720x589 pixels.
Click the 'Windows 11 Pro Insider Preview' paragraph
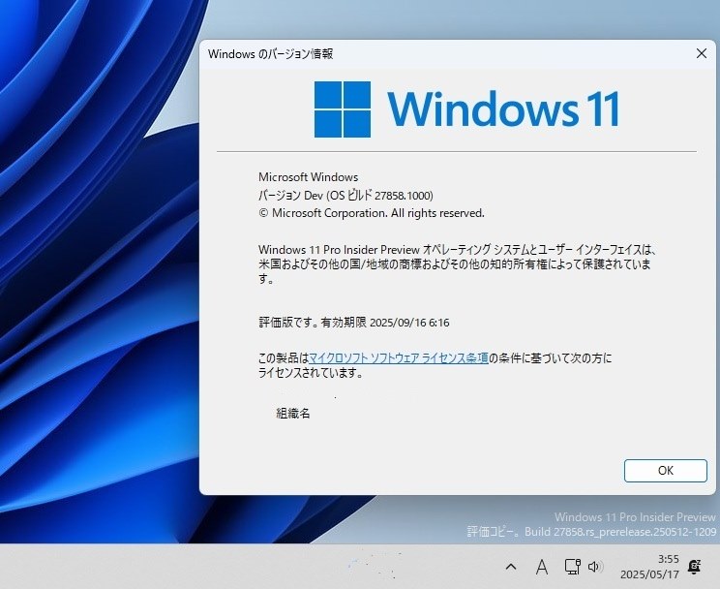point(457,263)
